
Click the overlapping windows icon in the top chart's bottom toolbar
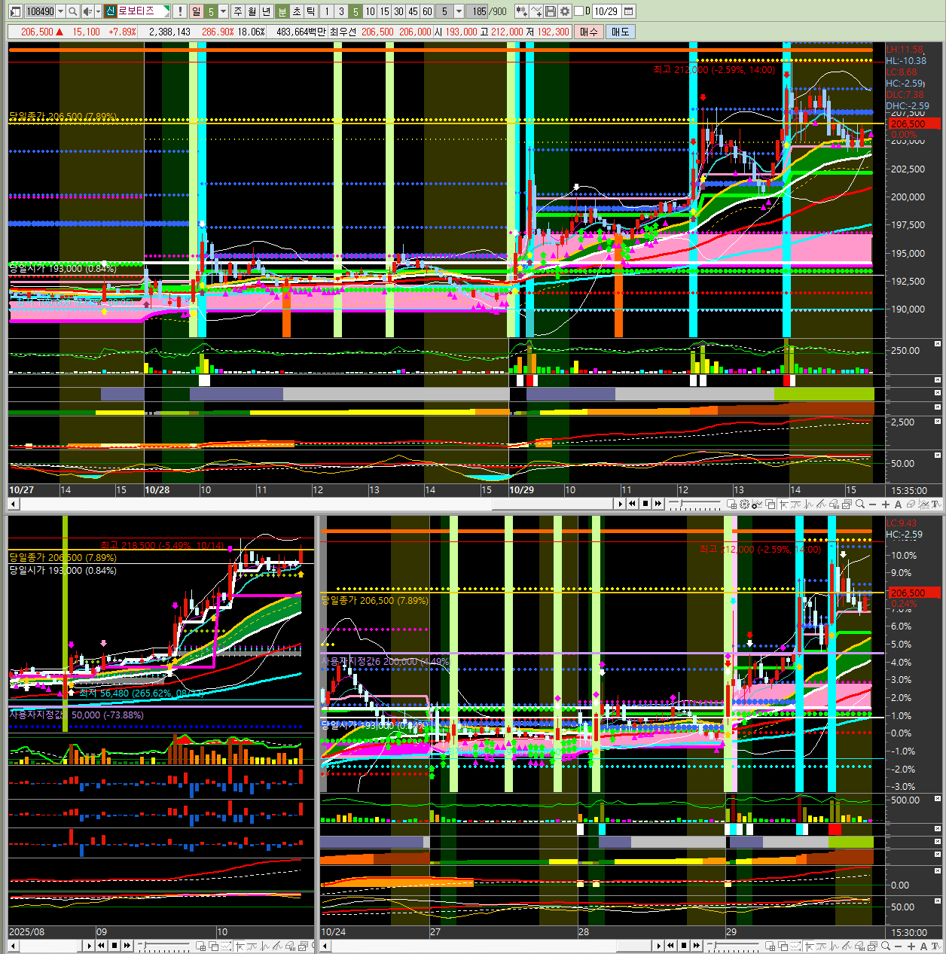[x=771, y=504]
